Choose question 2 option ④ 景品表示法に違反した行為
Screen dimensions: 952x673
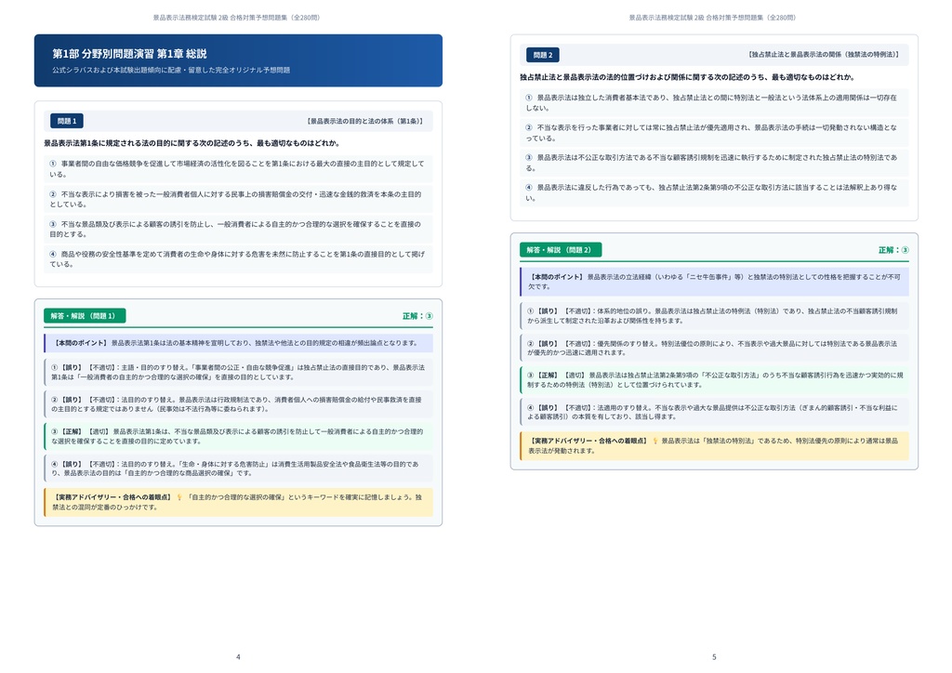pyautogui.click(x=715, y=192)
